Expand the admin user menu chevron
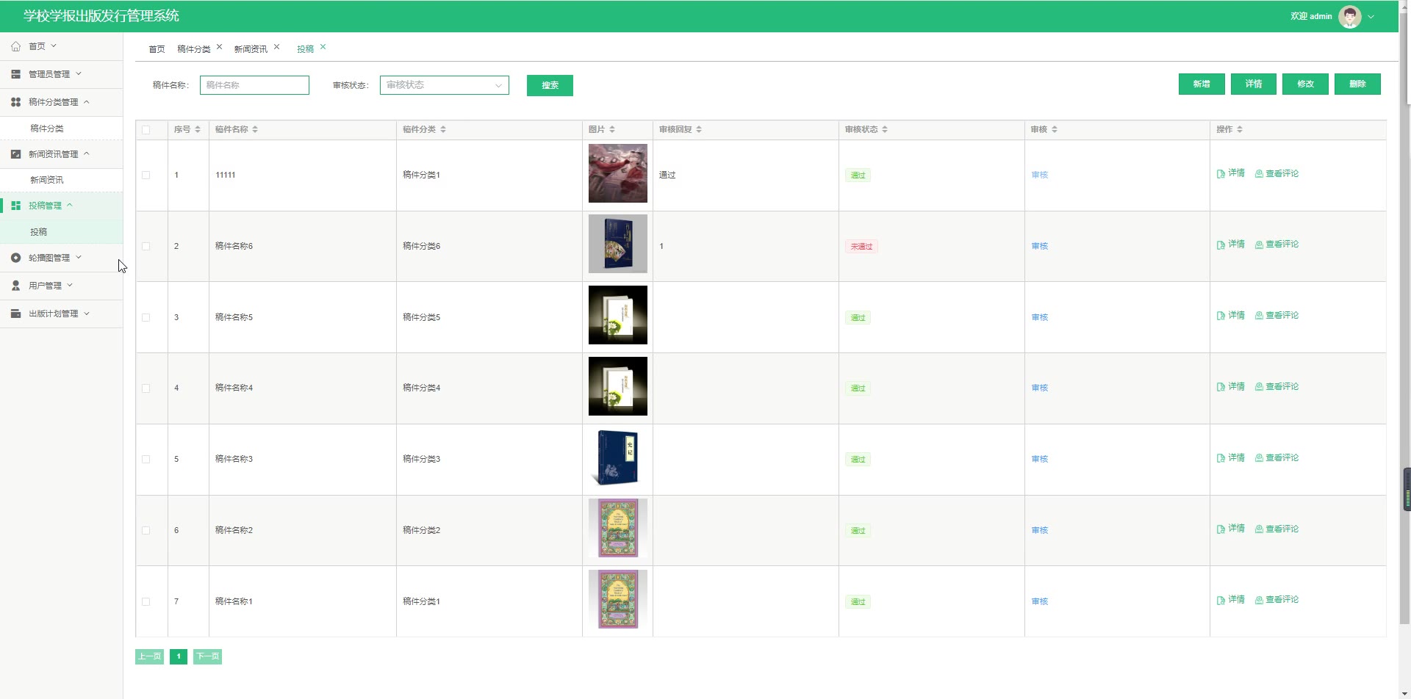The image size is (1411, 699). click(1371, 16)
